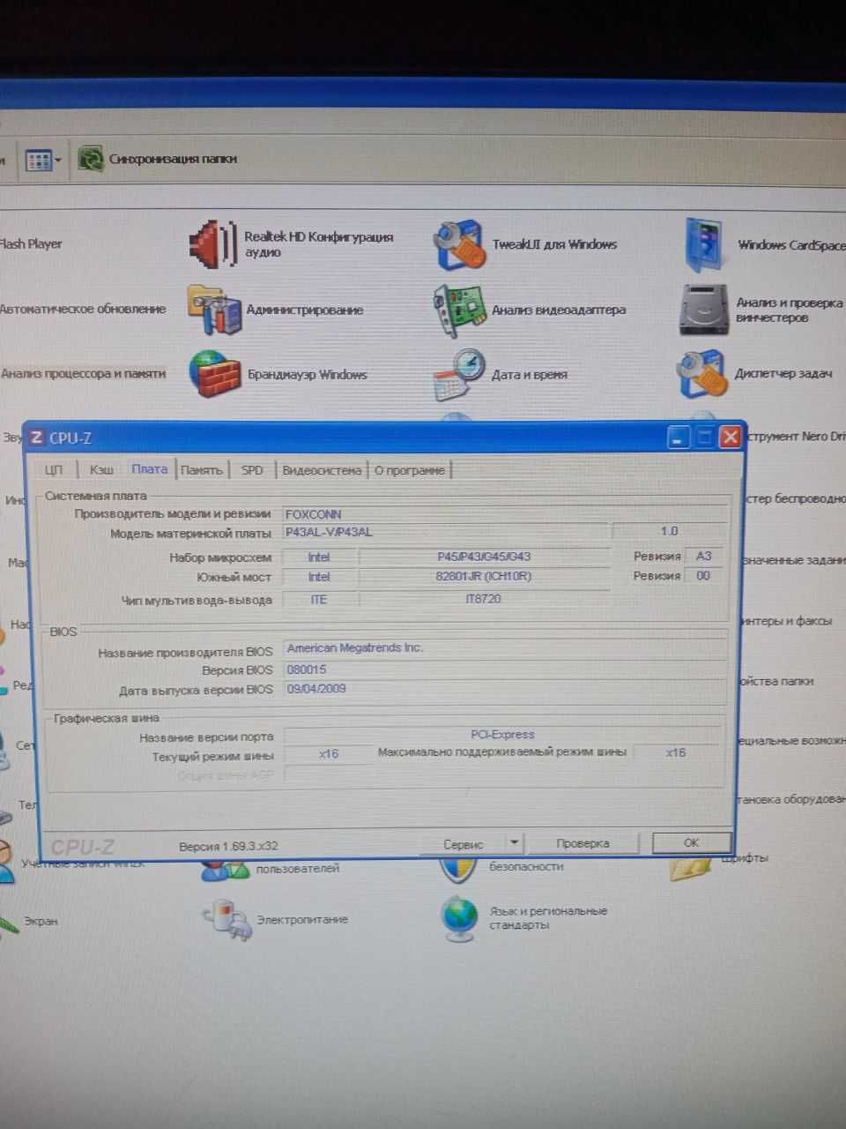Go to the SPD tab
This screenshot has height=1129, width=846.
click(252, 470)
